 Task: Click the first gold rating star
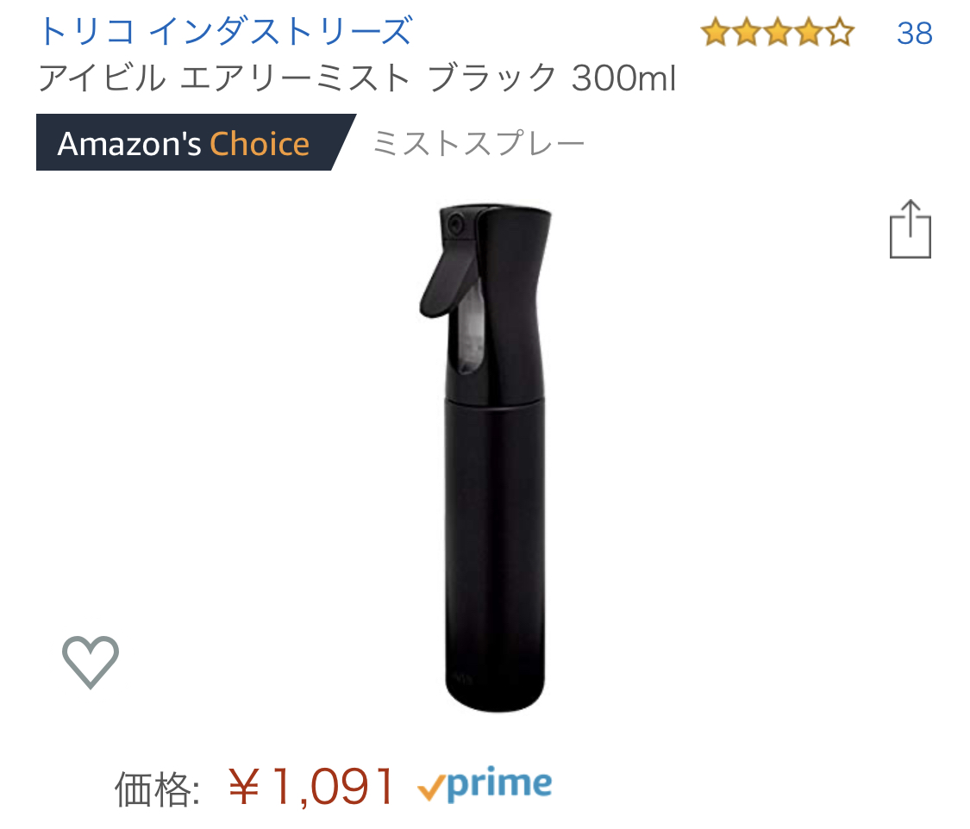pyautogui.click(x=716, y=32)
